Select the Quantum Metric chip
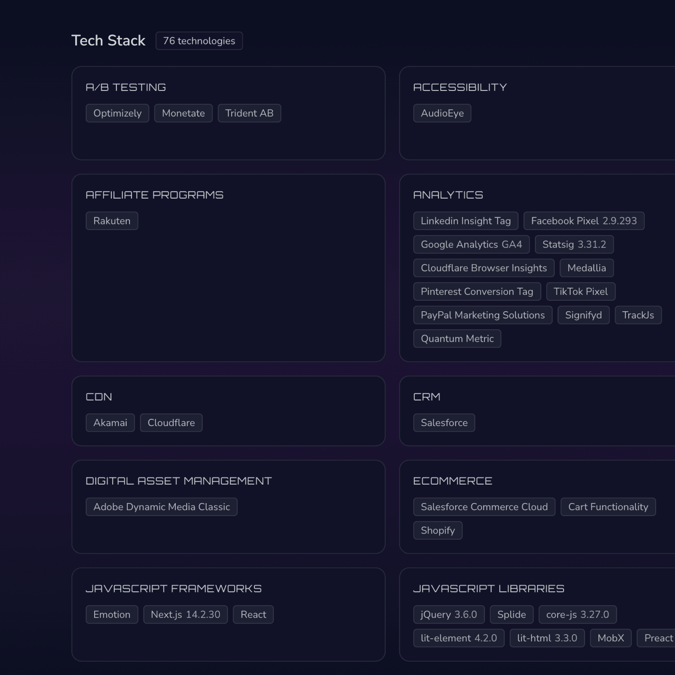The width and height of the screenshot is (675, 675). [457, 339]
